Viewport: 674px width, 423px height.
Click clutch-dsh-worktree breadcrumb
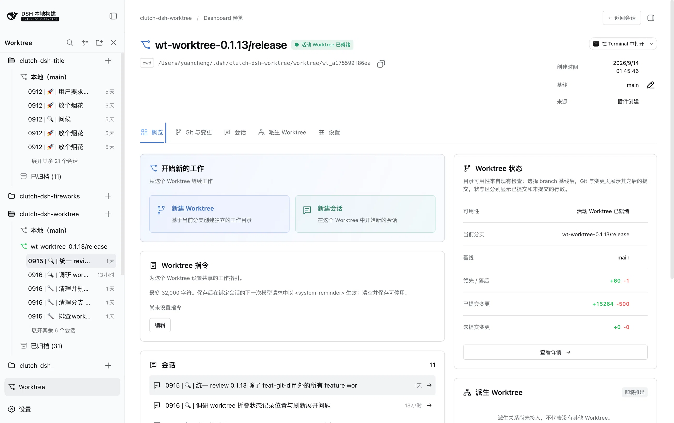(166, 18)
